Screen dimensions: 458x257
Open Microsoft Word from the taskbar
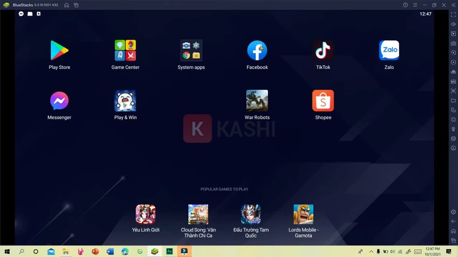[x=110, y=251]
